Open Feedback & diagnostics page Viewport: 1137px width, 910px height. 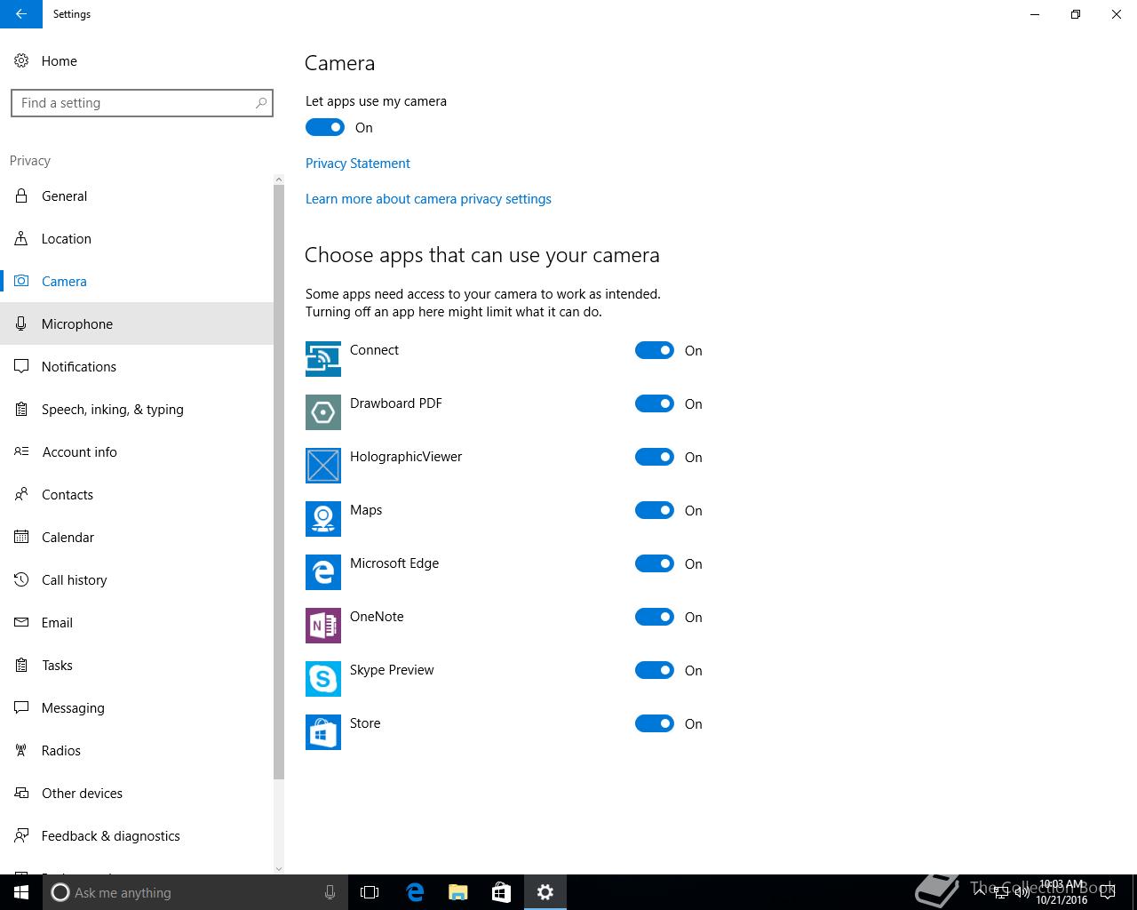pos(137,835)
